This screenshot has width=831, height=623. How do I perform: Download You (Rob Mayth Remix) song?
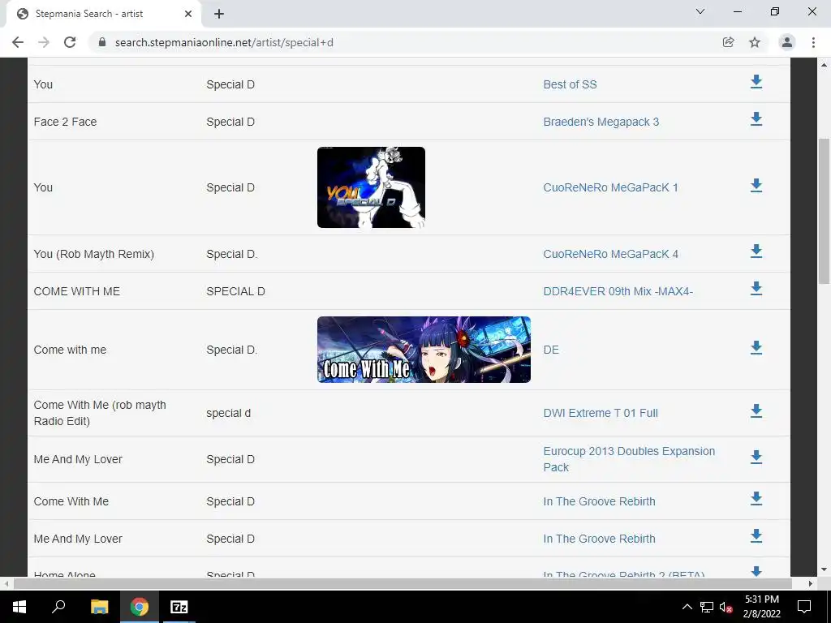[756, 251]
